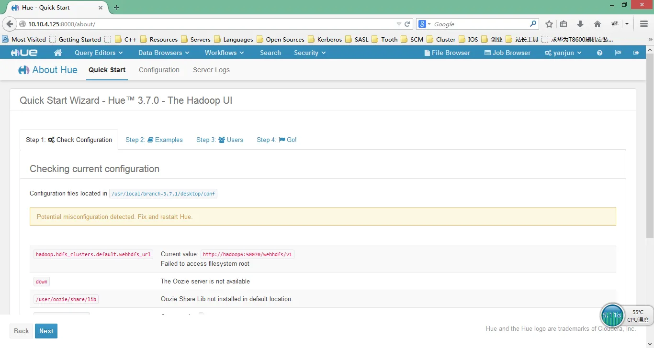This screenshot has height=348, width=654.
Task: Click hadoop.hdfs_clusters.default.webhdfs_url config key
Action: click(x=93, y=254)
